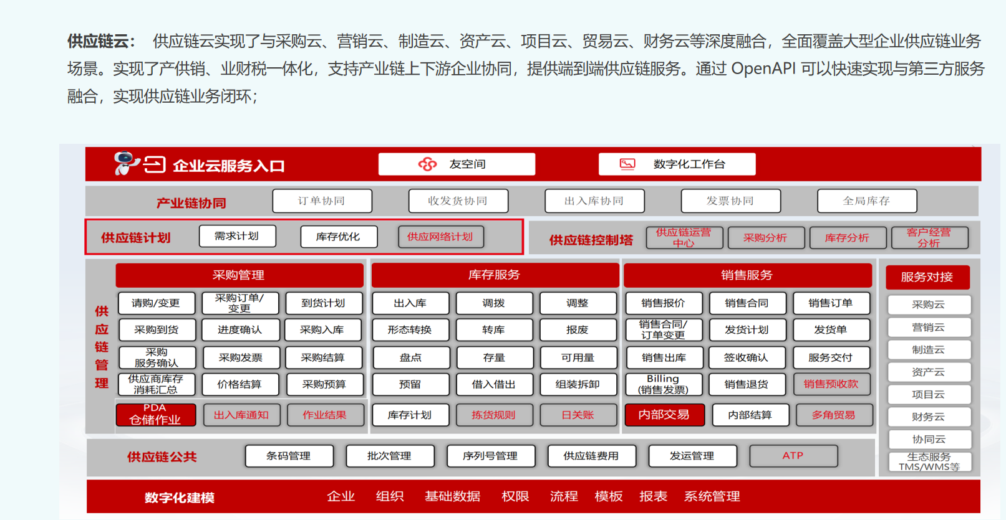The image size is (1006, 520).
Task: Click the 库存优化 box
Action: pos(339,237)
